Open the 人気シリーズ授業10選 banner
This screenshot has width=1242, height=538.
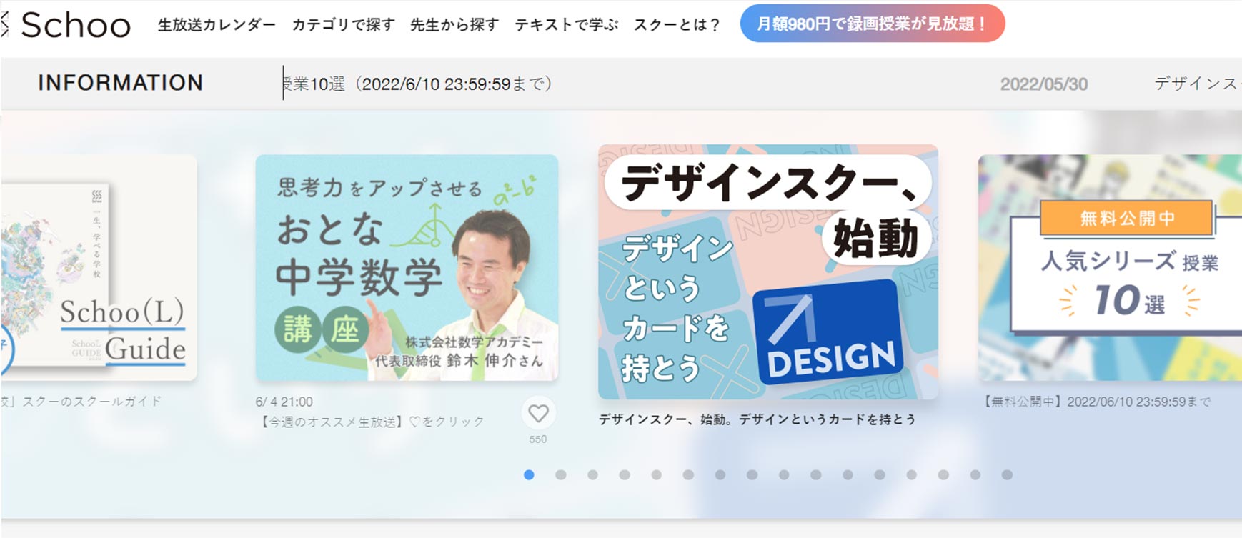(1110, 268)
